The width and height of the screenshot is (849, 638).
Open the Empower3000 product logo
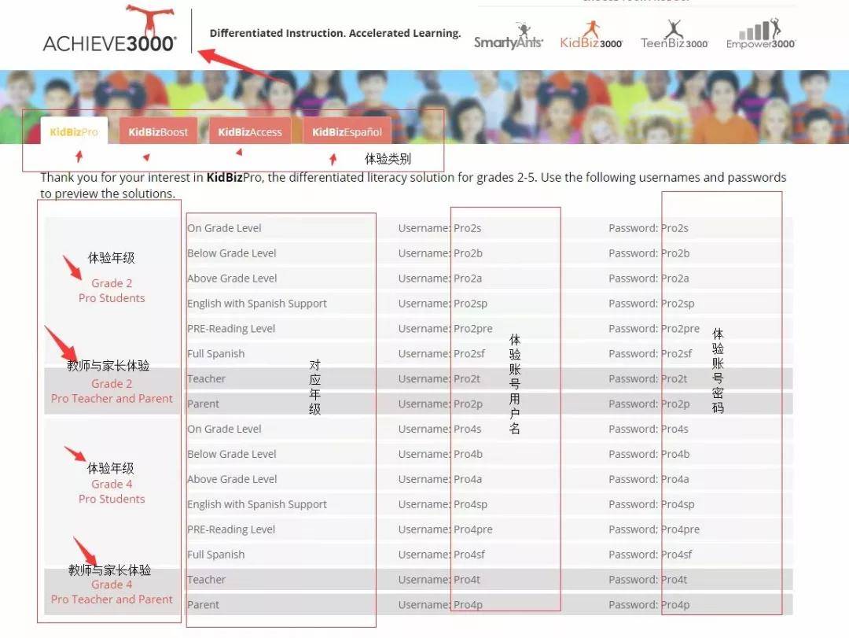pyautogui.click(x=761, y=34)
